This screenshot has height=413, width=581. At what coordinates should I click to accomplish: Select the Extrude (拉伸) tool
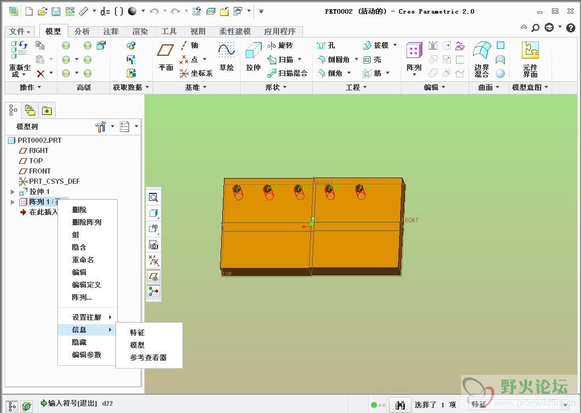pos(253,57)
